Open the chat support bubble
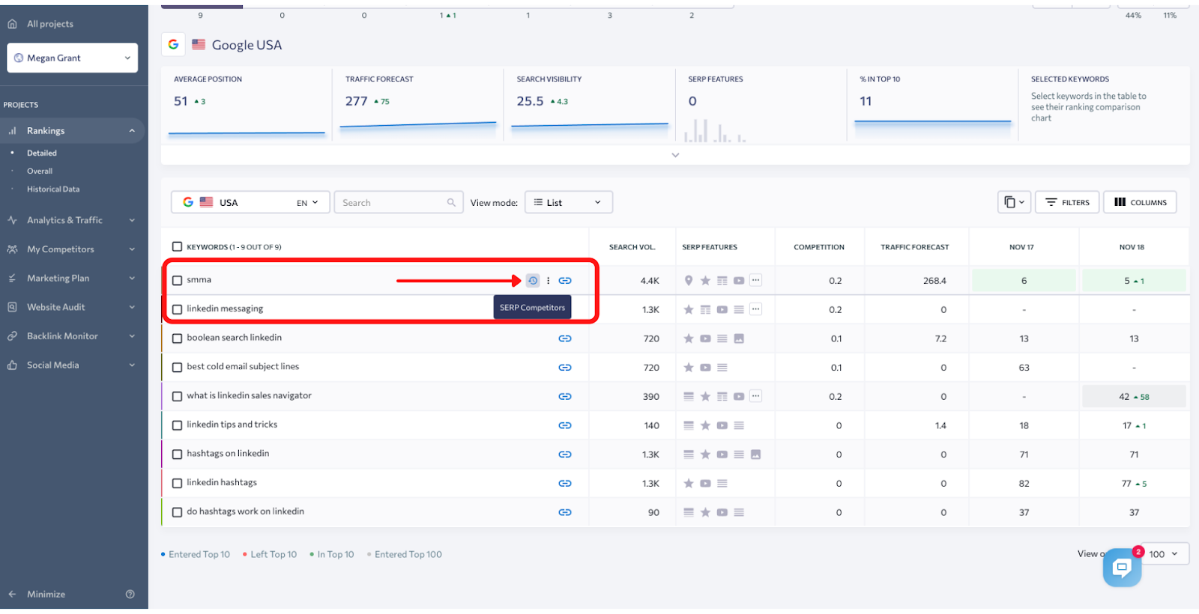Image resolution: width=1199 pixels, height=614 pixels. pos(1122,568)
